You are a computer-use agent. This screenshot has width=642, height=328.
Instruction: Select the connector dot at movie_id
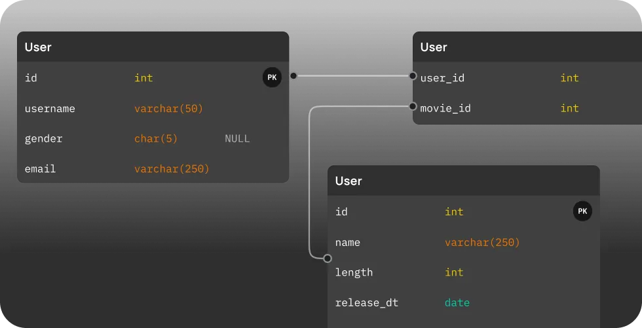point(413,106)
